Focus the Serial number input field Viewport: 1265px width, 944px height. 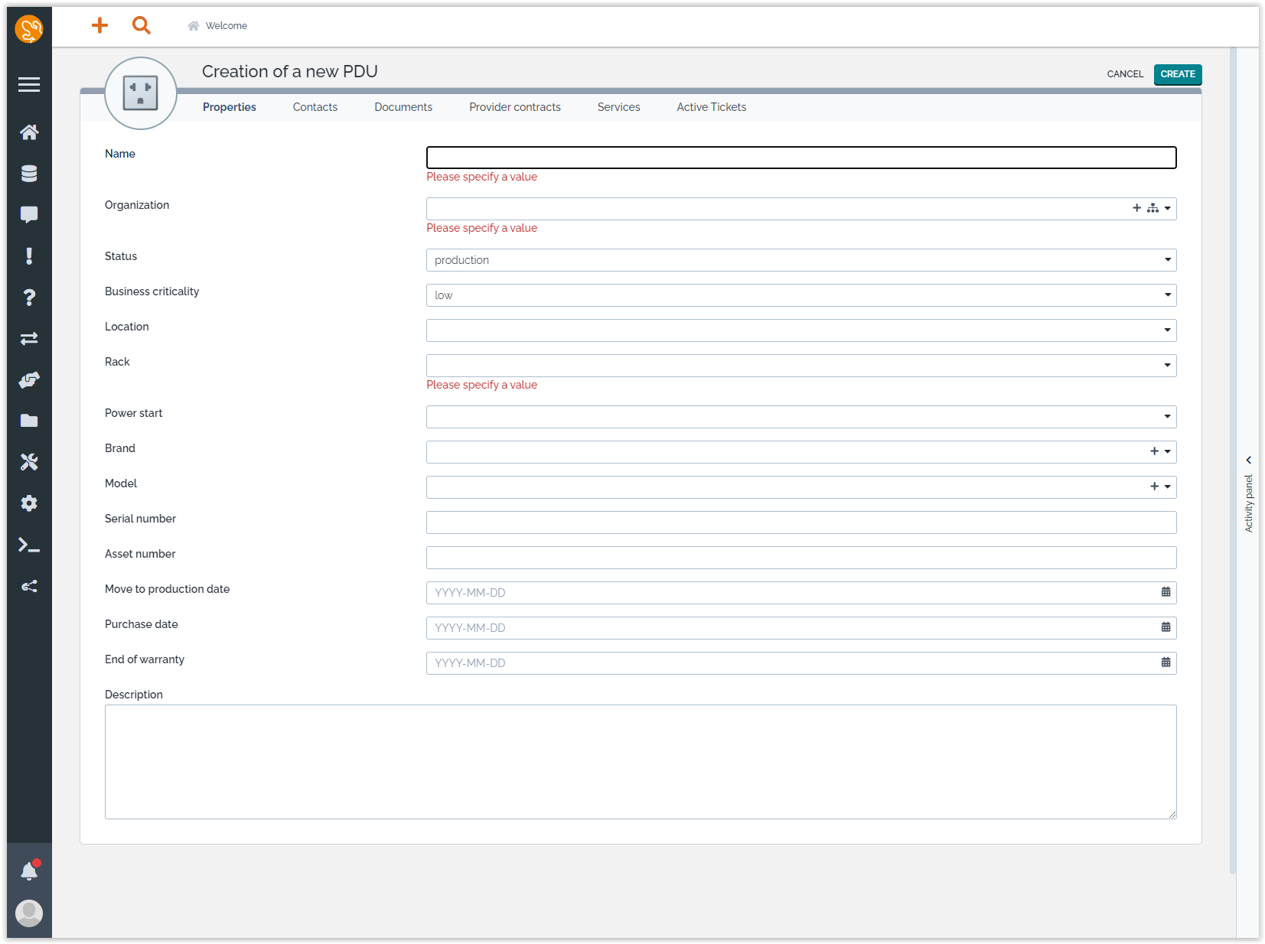[800, 522]
